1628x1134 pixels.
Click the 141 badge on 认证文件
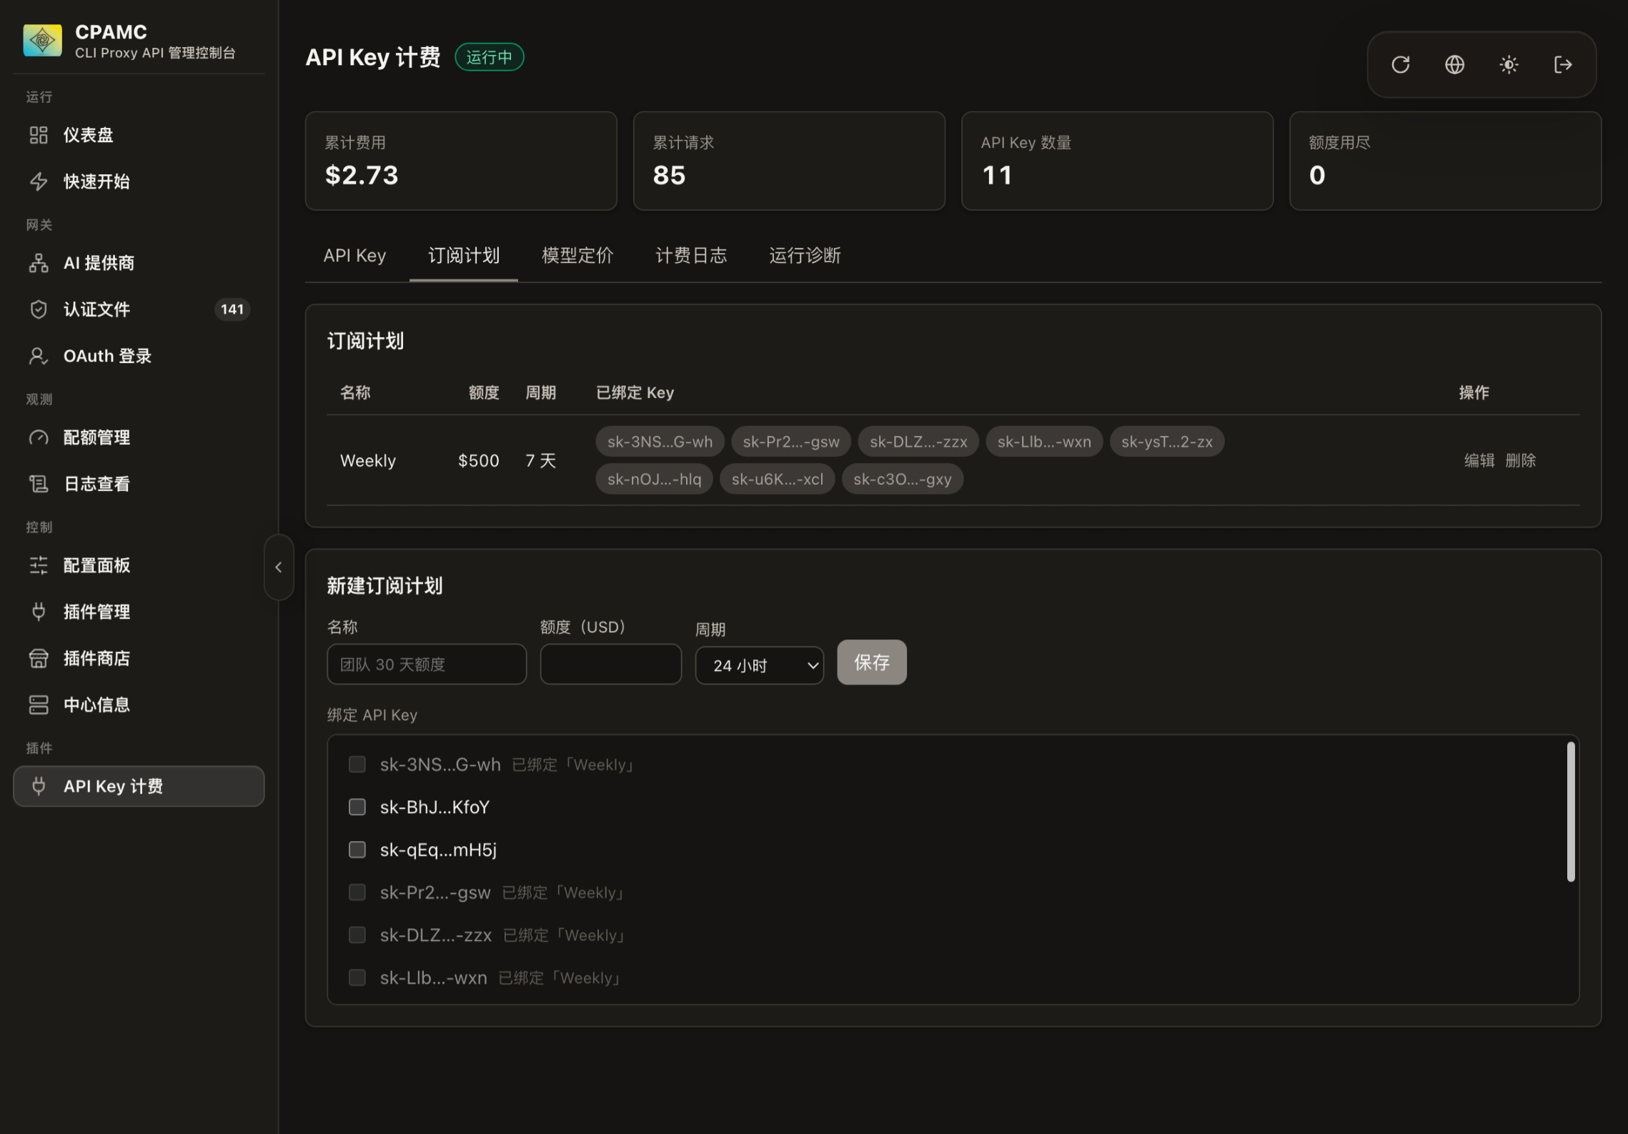(x=232, y=309)
